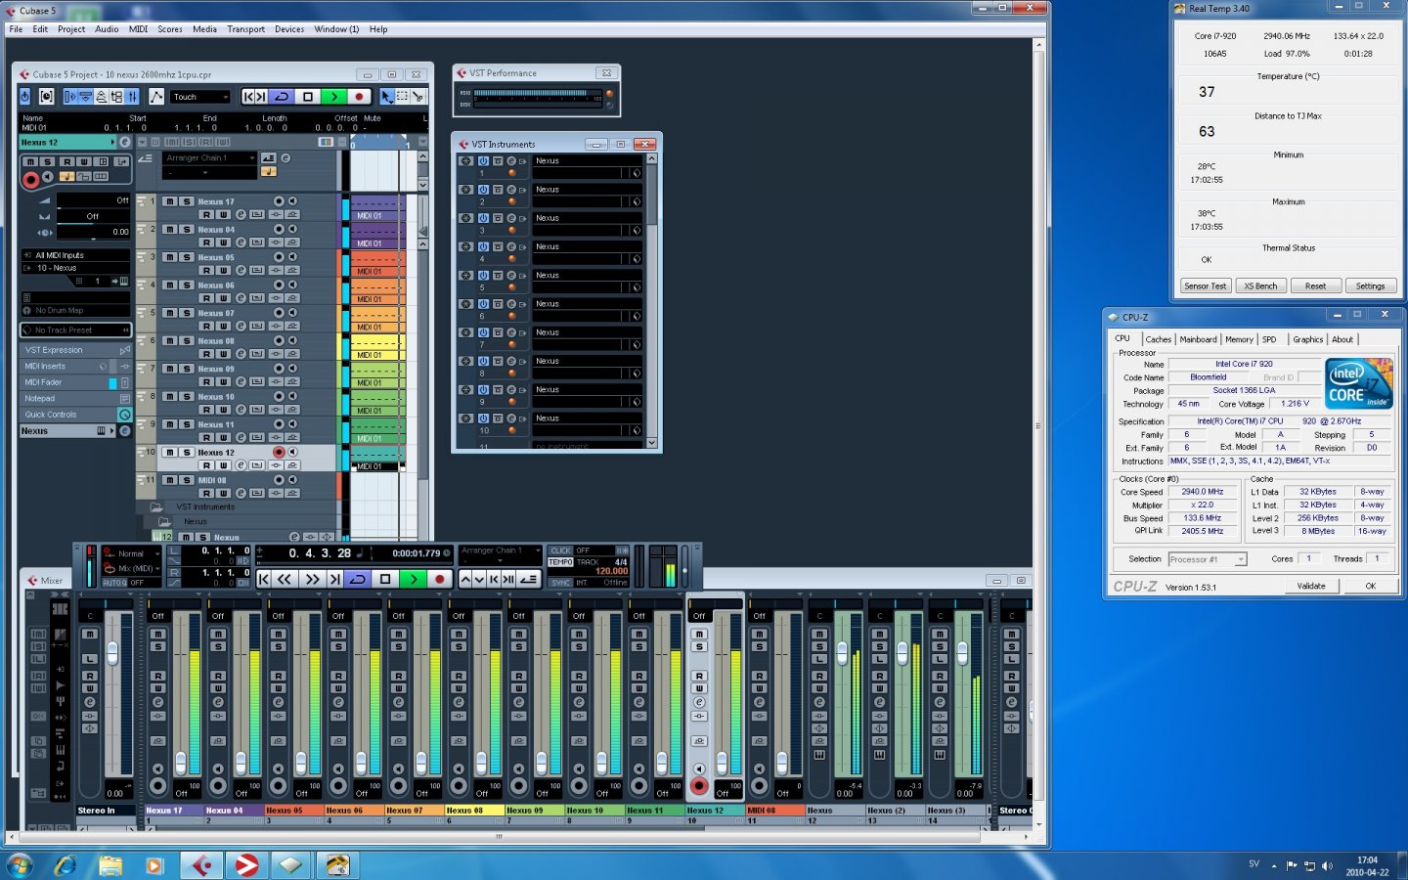Open Normal record mode dropdown in transport
Viewport: 1408px width, 880px height.
coord(132,553)
